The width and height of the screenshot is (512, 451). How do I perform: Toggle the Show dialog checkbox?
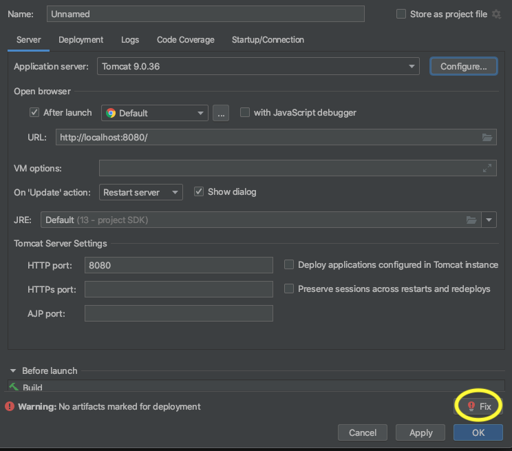(199, 191)
